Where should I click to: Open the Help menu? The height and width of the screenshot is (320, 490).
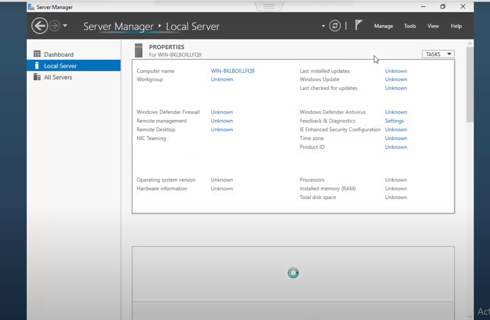point(456,26)
